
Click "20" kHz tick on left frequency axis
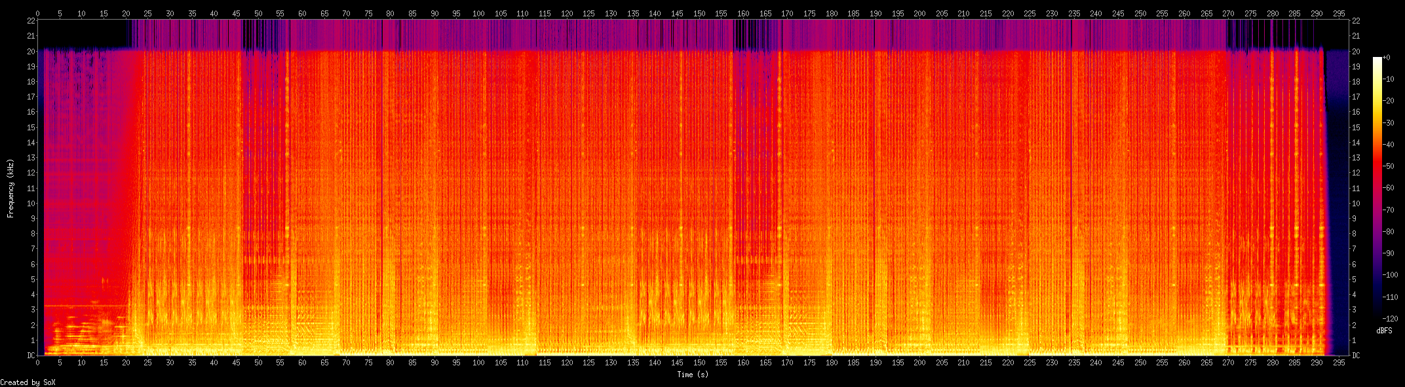pyautogui.click(x=31, y=51)
